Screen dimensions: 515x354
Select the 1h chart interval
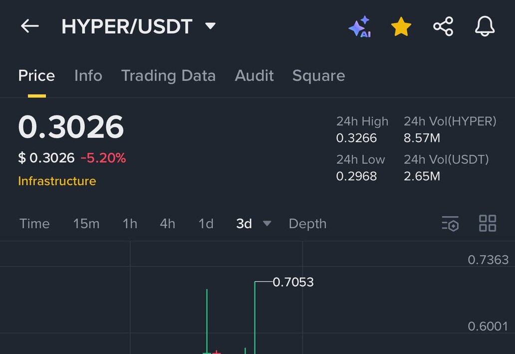[130, 224]
